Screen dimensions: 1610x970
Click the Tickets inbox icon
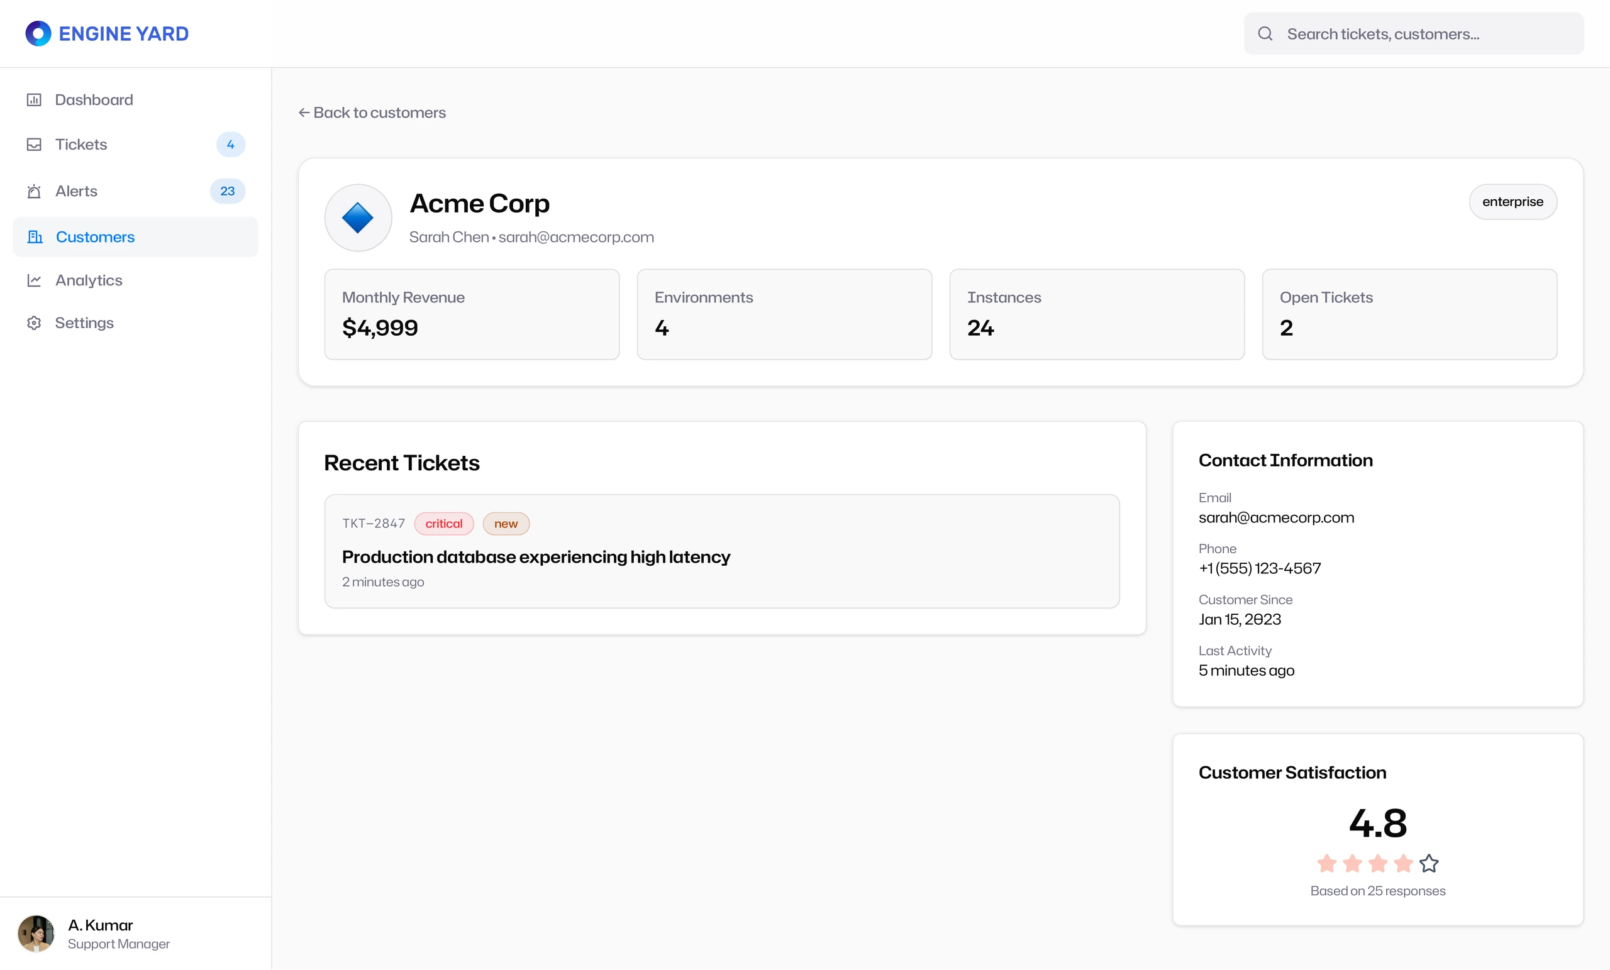pos(34,145)
